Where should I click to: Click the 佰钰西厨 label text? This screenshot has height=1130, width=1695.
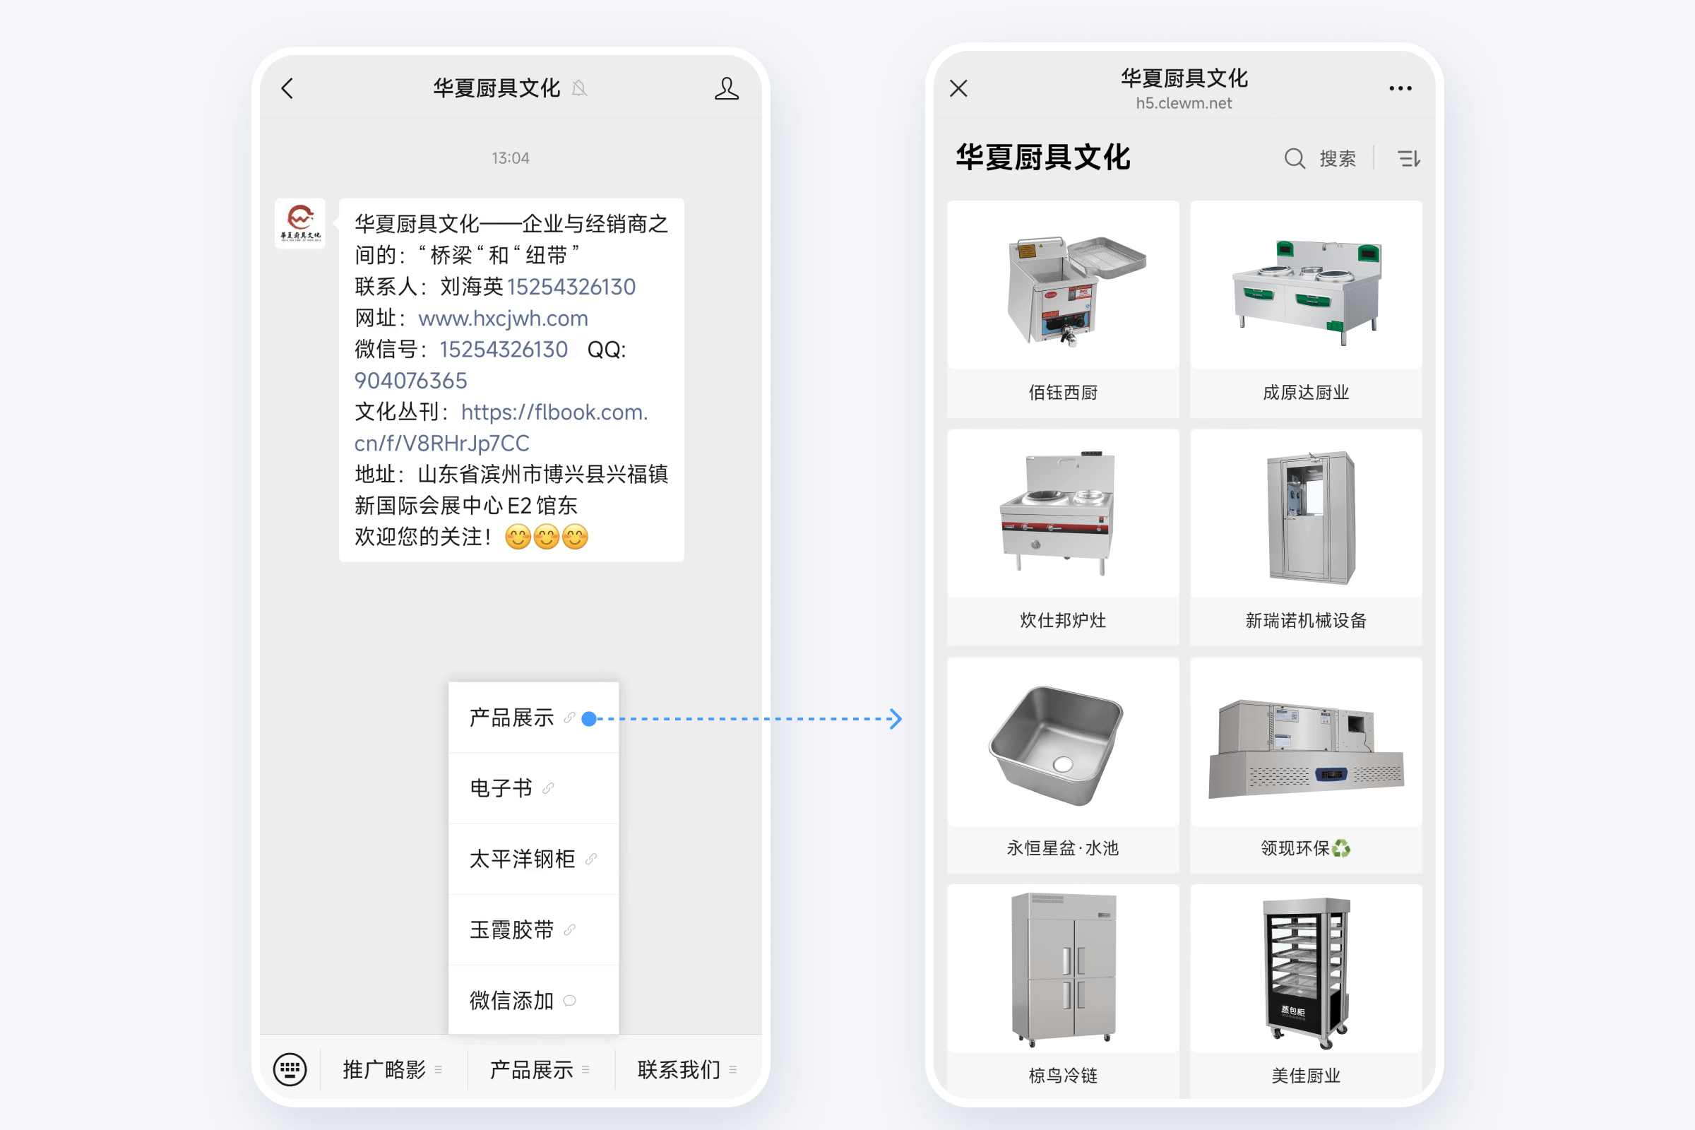(x=1063, y=393)
